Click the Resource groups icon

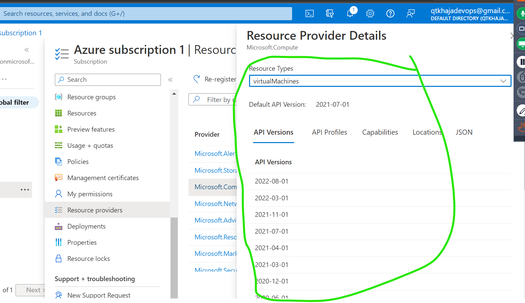[x=59, y=97]
